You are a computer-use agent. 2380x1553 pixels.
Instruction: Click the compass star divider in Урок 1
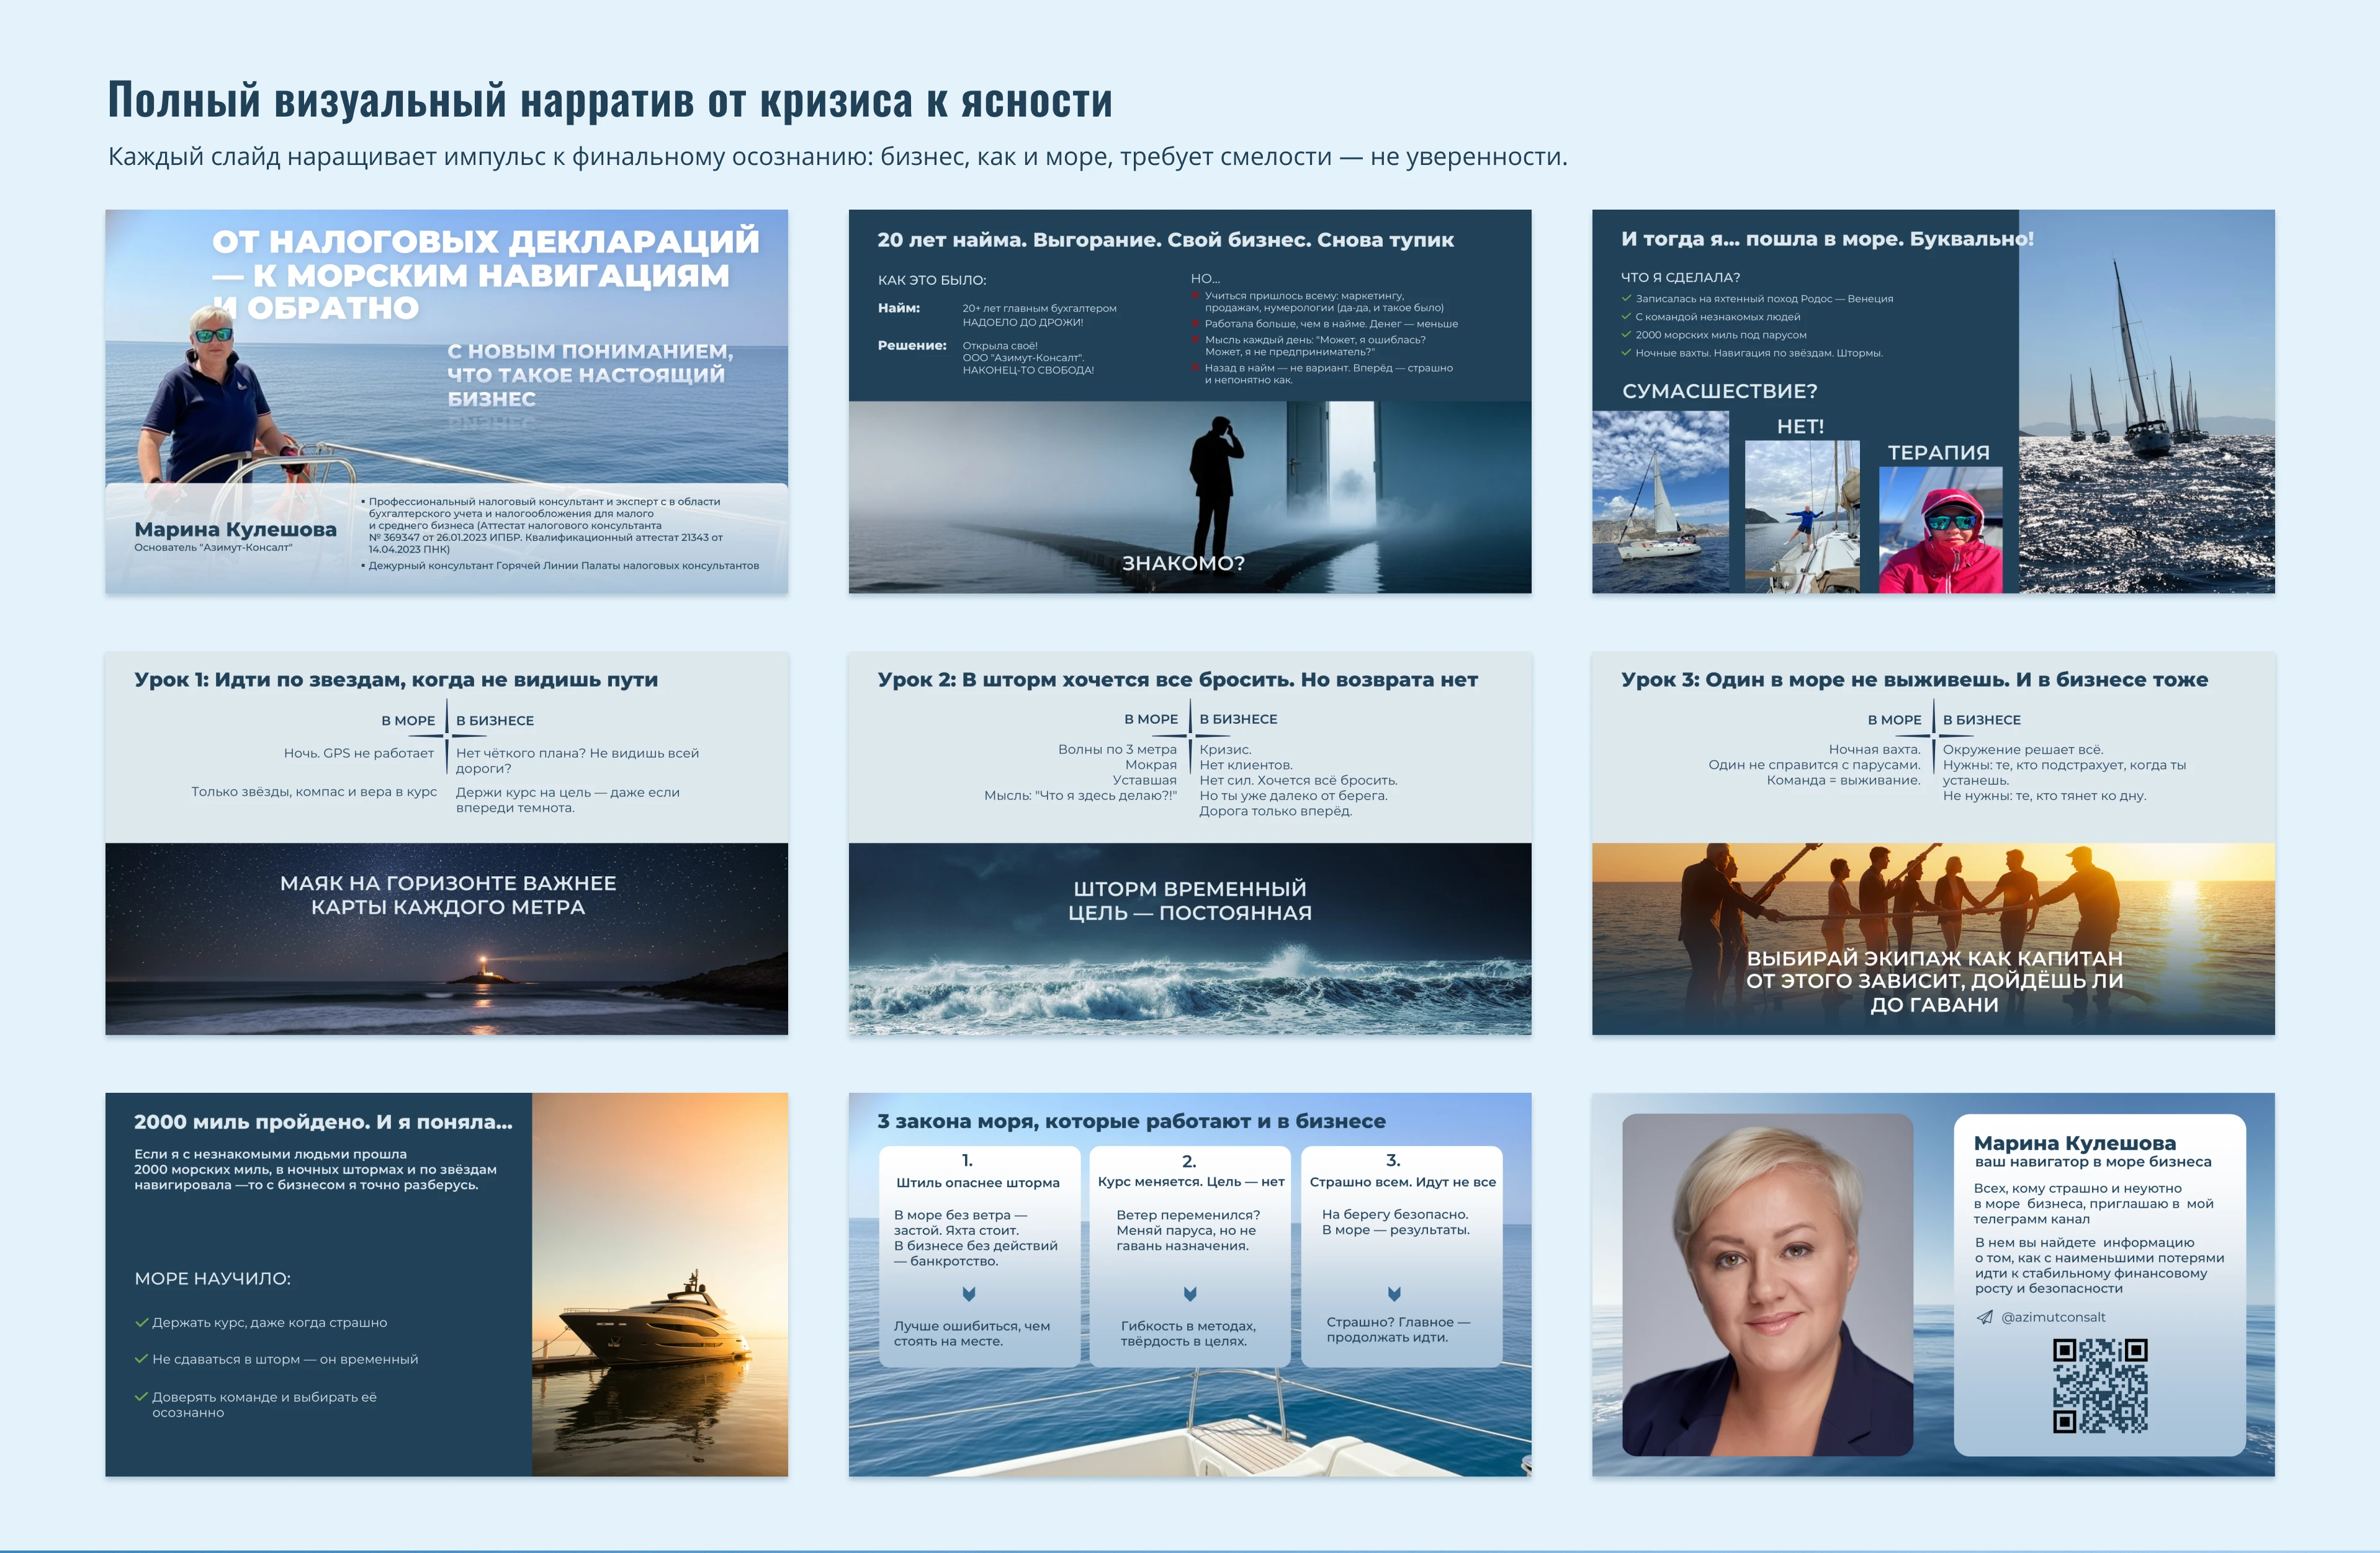[x=446, y=736]
